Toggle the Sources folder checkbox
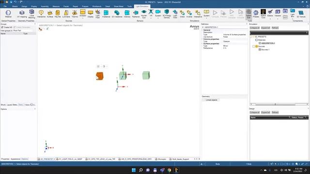 pos(254,46)
